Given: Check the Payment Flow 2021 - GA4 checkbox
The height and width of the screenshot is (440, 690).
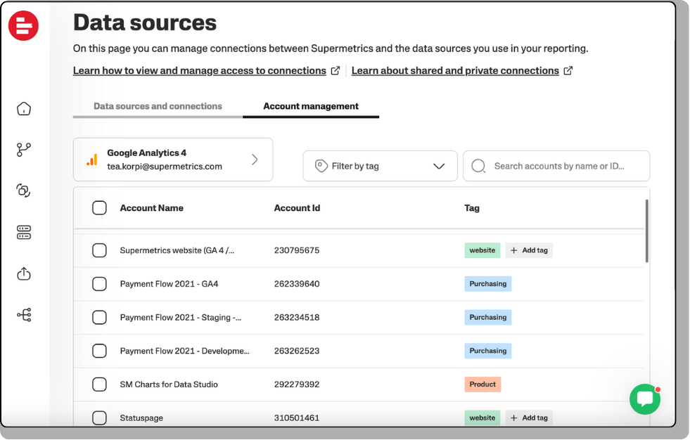Looking at the screenshot, I should click(99, 284).
